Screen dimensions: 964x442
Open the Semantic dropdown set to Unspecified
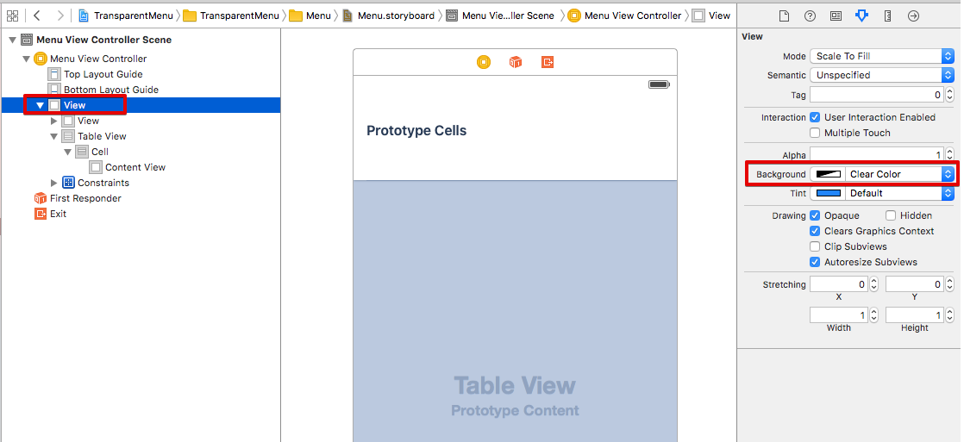881,75
